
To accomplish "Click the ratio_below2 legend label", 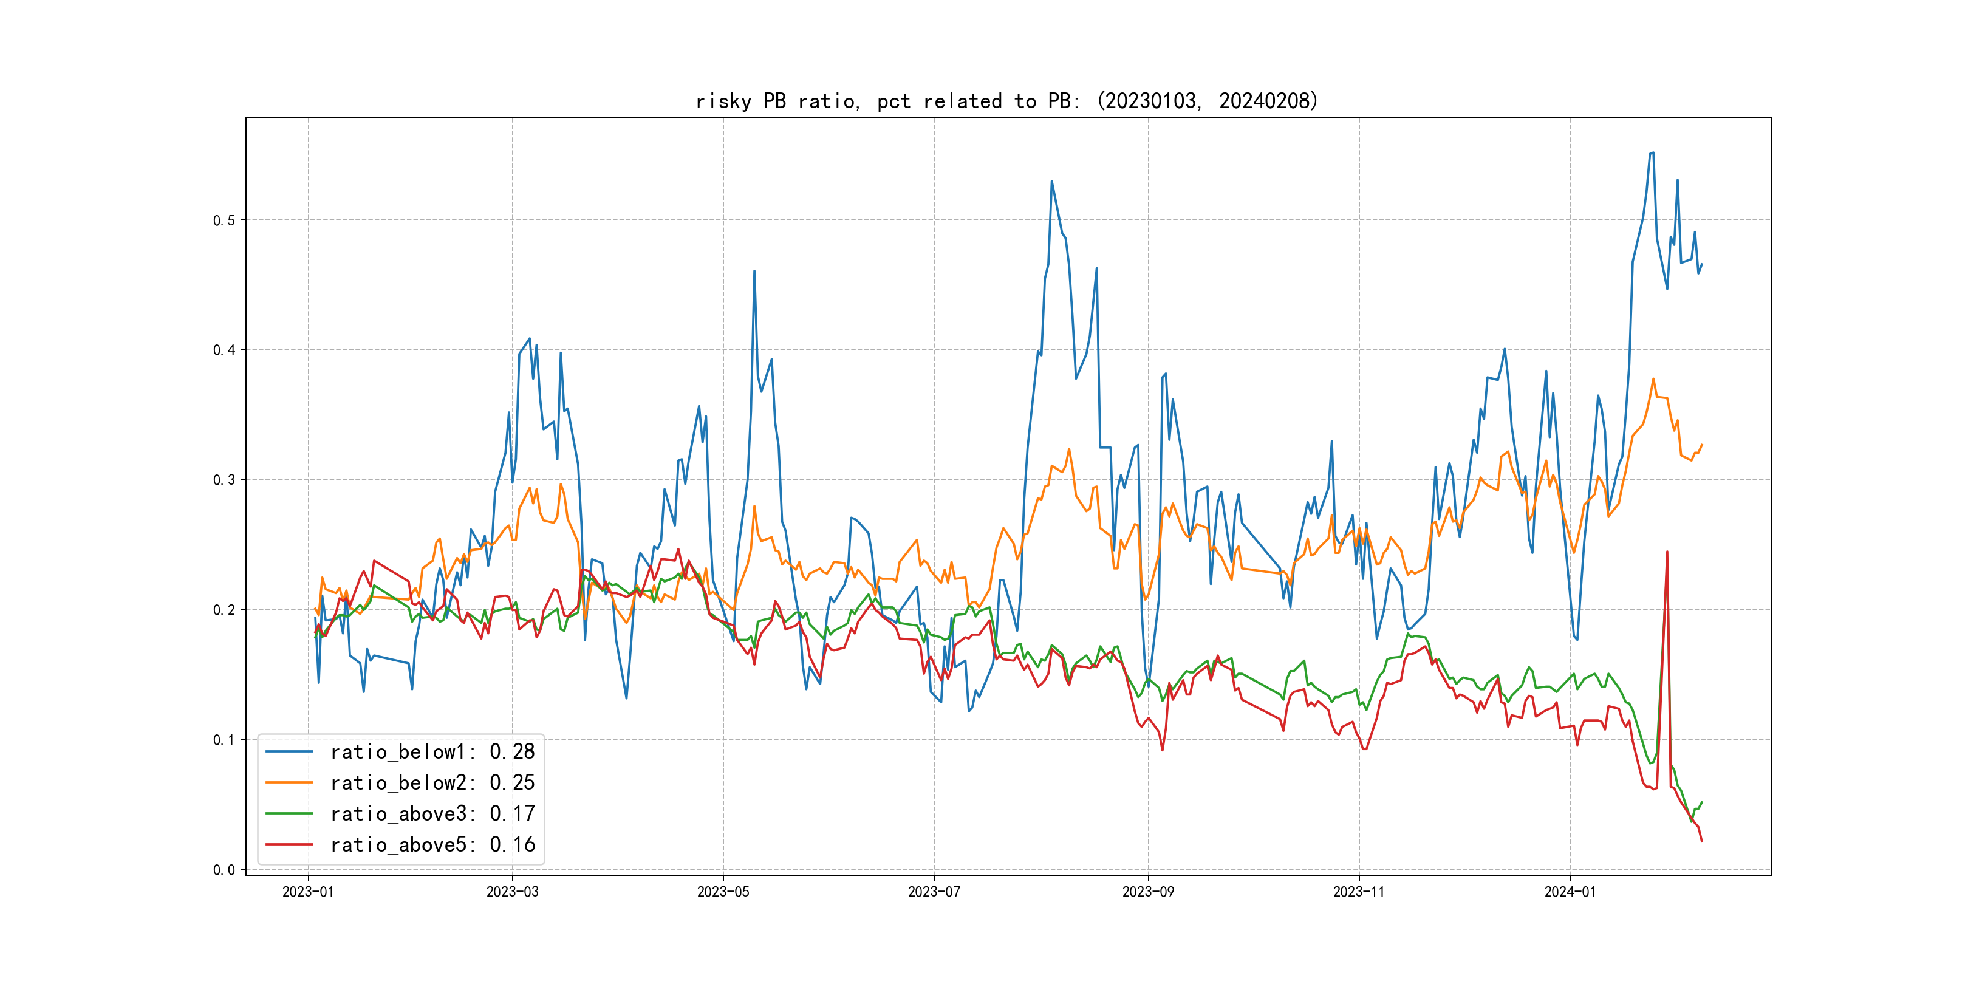I will [432, 783].
